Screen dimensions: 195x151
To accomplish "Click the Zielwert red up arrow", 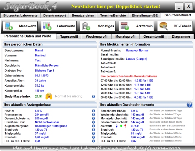I will (x=125, y=126).
